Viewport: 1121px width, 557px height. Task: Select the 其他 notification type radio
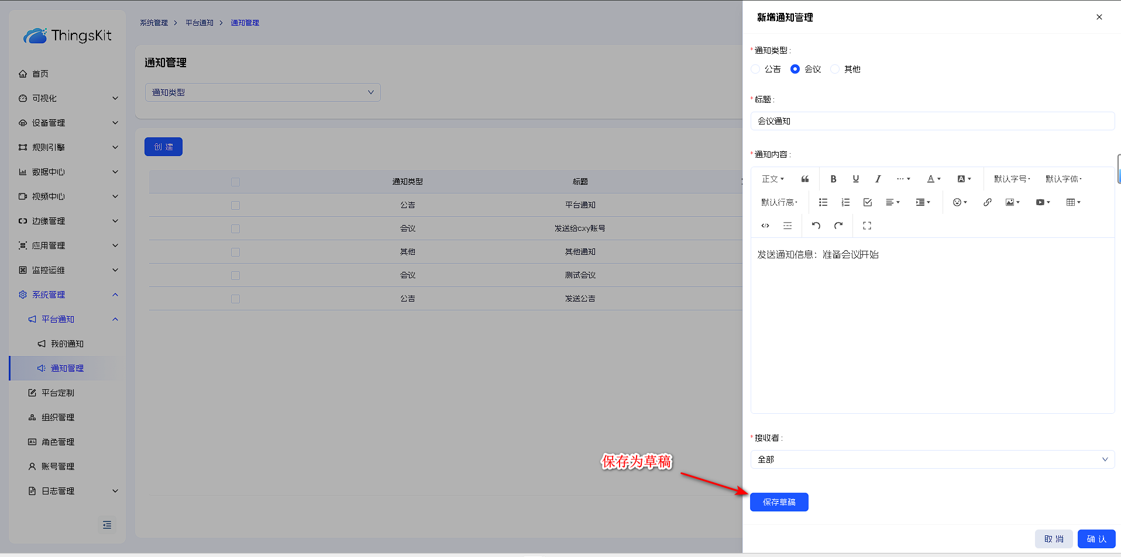coord(835,69)
